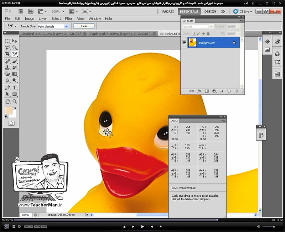Image resolution: width=285 pixels, height=232 pixels.
Task: Open the File menu
Action: click(7, 19)
